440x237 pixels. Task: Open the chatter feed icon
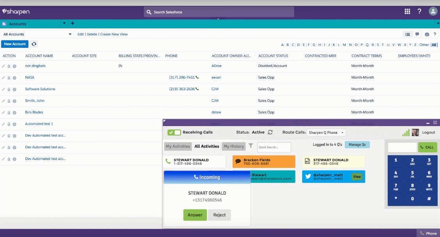pyautogui.click(x=417, y=34)
